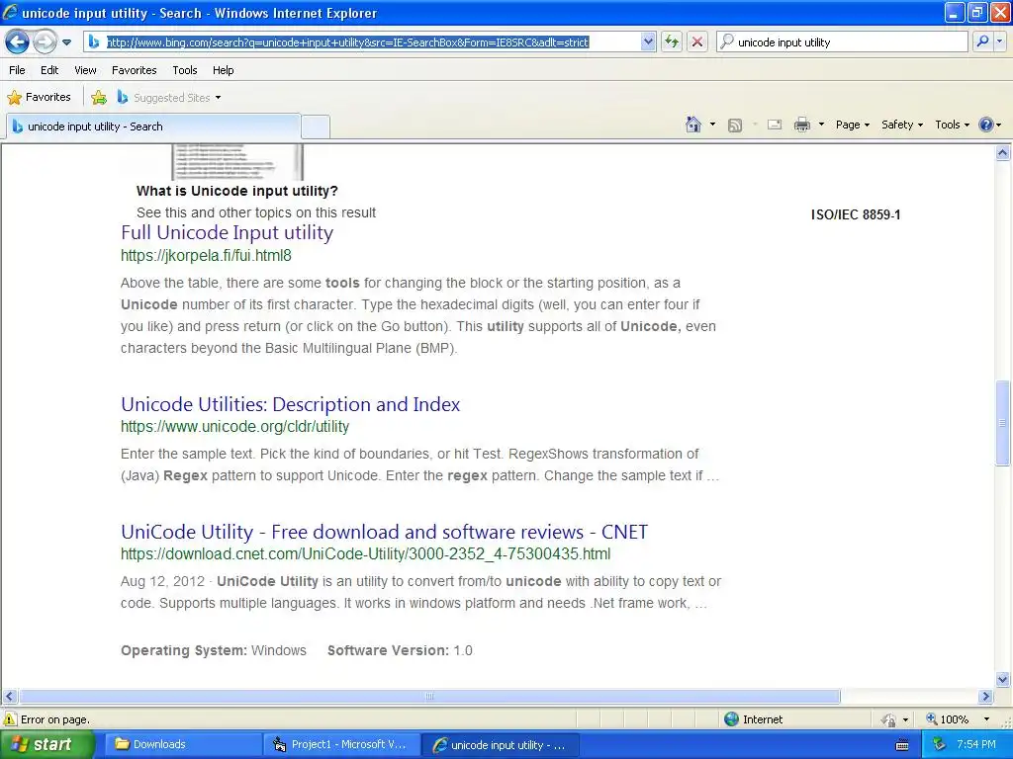Click the result thumbnail image at top

click(x=237, y=162)
